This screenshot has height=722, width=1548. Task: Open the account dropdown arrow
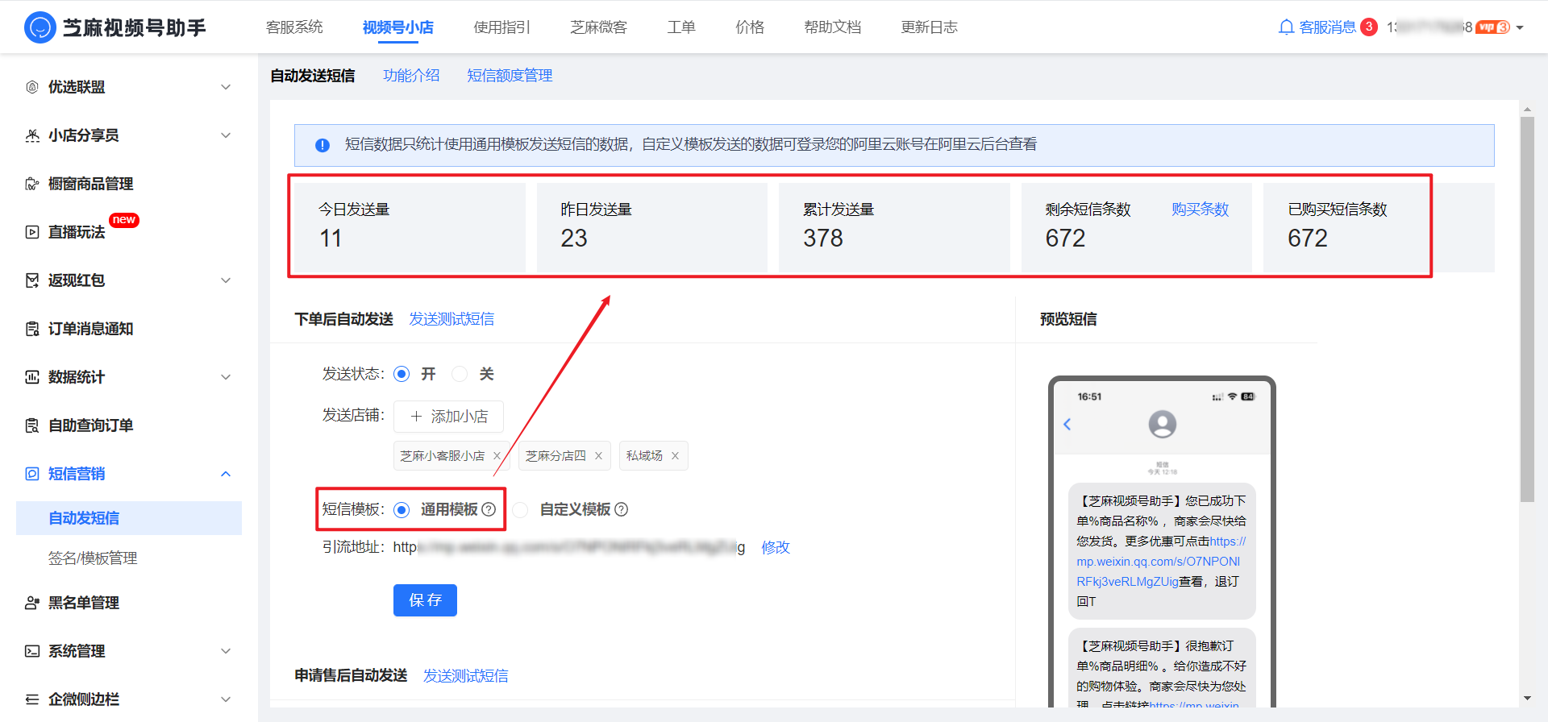coord(1520,27)
